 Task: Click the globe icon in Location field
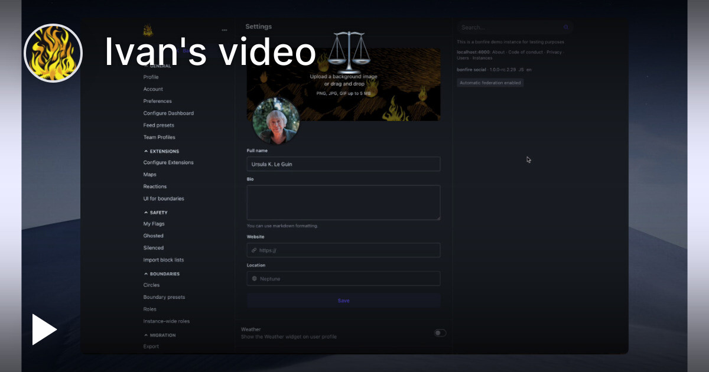254,279
